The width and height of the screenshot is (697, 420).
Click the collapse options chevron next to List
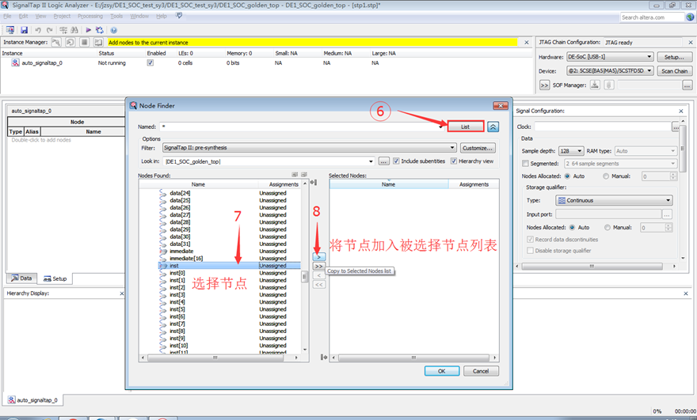pyautogui.click(x=493, y=127)
